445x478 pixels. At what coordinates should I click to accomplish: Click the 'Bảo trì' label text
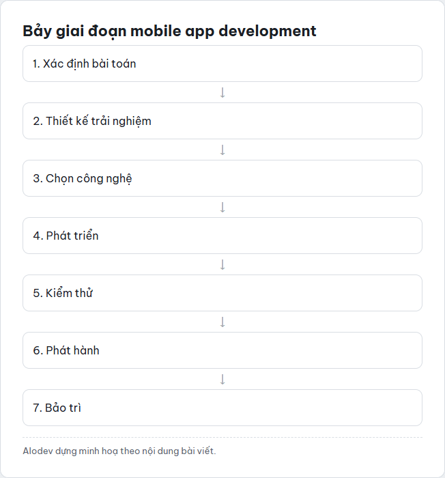[x=63, y=408]
